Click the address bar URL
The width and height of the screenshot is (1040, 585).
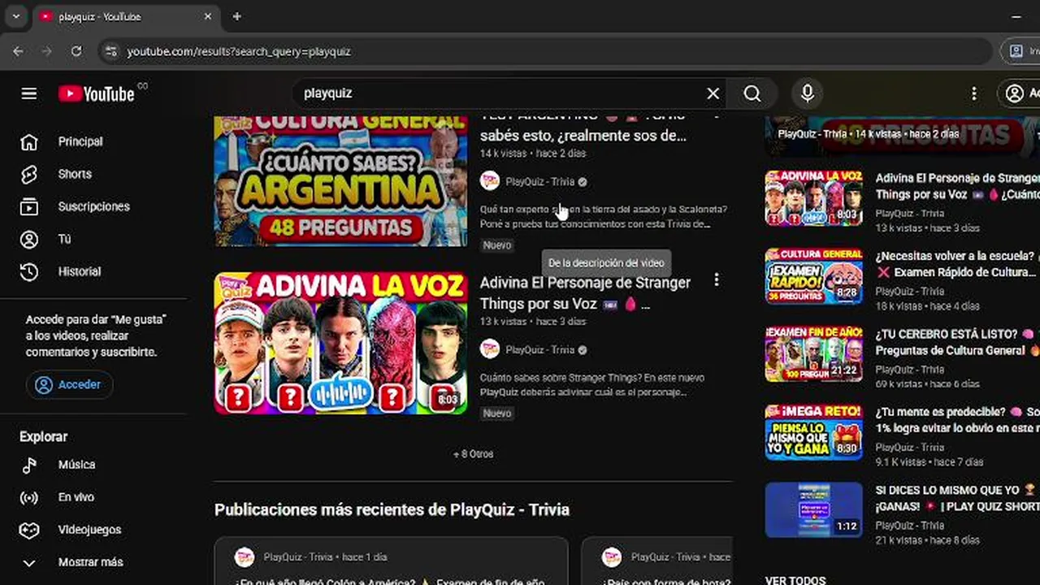tap(239, 51)
